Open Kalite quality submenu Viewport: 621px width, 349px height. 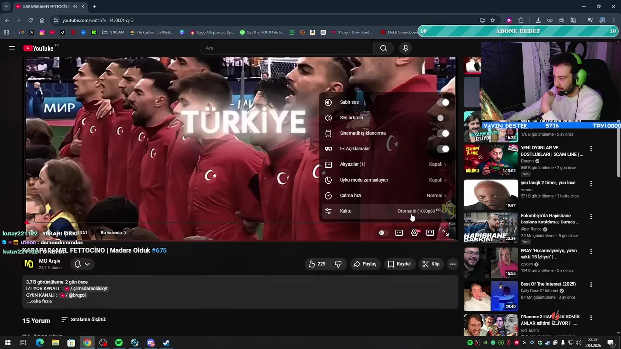(387, 211)
